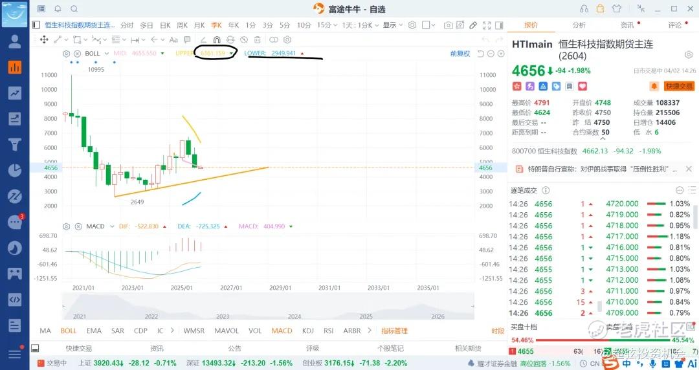
Task: Open BOLL indicator settings gear
Action: point(67,54)
